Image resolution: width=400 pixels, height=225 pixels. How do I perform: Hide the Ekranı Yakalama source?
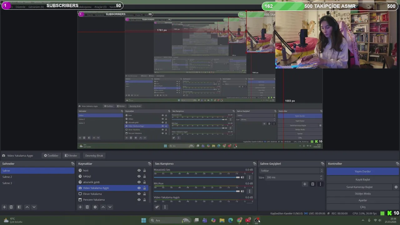139,194
